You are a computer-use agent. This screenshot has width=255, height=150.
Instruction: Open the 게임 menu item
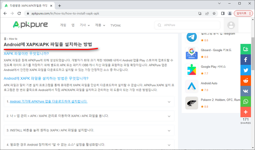pos(63,25)
